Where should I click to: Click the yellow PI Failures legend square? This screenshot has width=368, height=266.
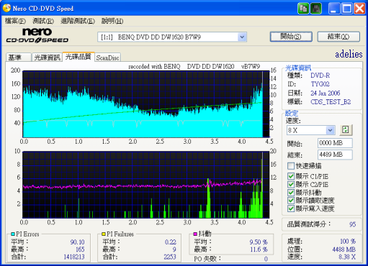104,234
